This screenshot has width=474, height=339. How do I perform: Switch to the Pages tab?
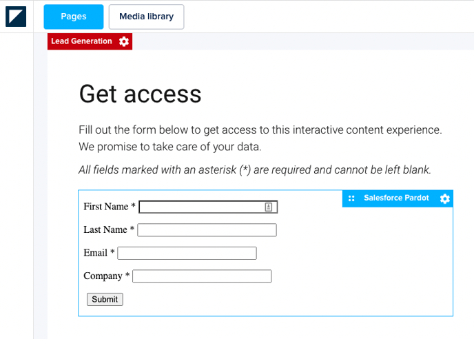[74, 17]
